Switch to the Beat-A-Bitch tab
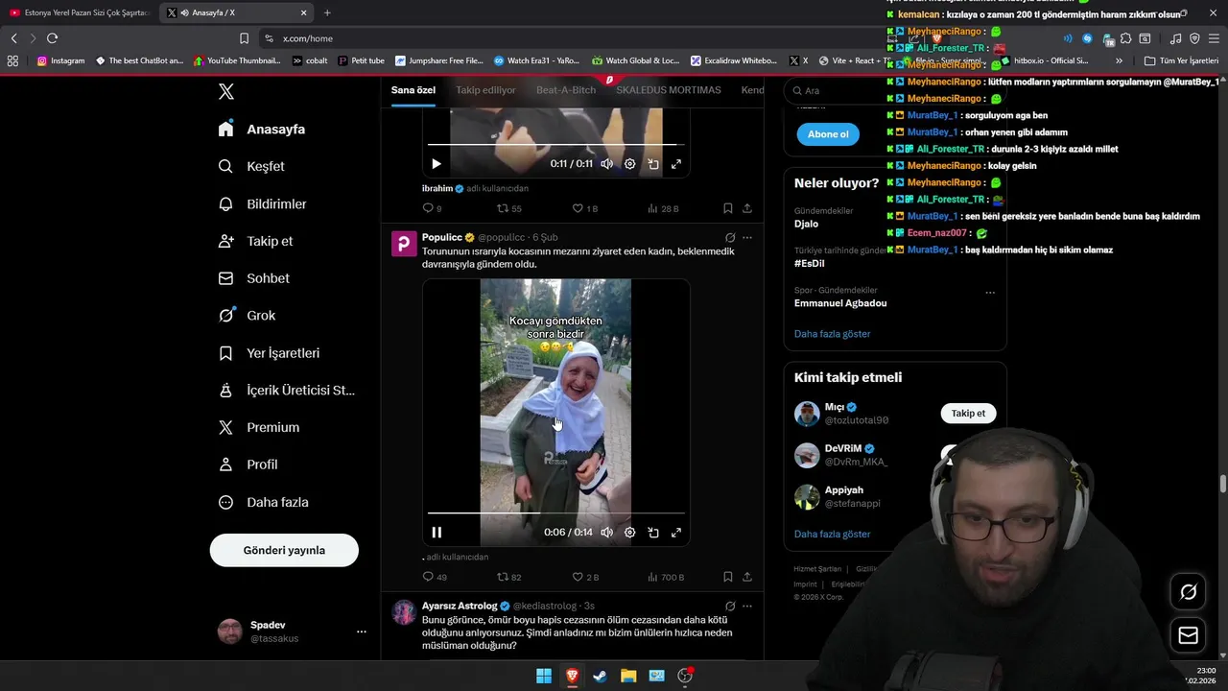The width and height of the screenshot is (1228, 691). point(566,90)
